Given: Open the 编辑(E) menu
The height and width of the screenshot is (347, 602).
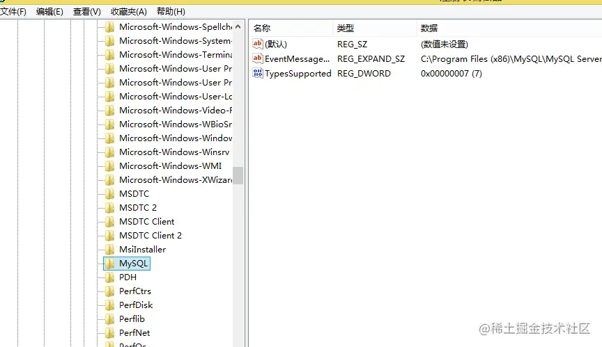Looking at the screenshot, I should tap(49, 12).
